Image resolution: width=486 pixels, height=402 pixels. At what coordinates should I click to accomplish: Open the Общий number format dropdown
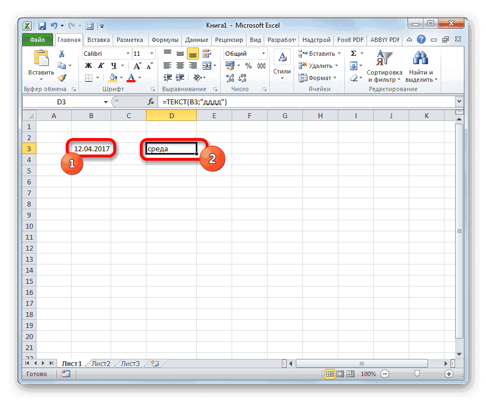[x=263, y=53]
